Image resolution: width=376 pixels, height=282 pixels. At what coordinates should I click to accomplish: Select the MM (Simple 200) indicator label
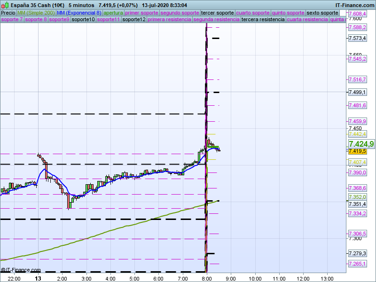[x=36, y=13]
